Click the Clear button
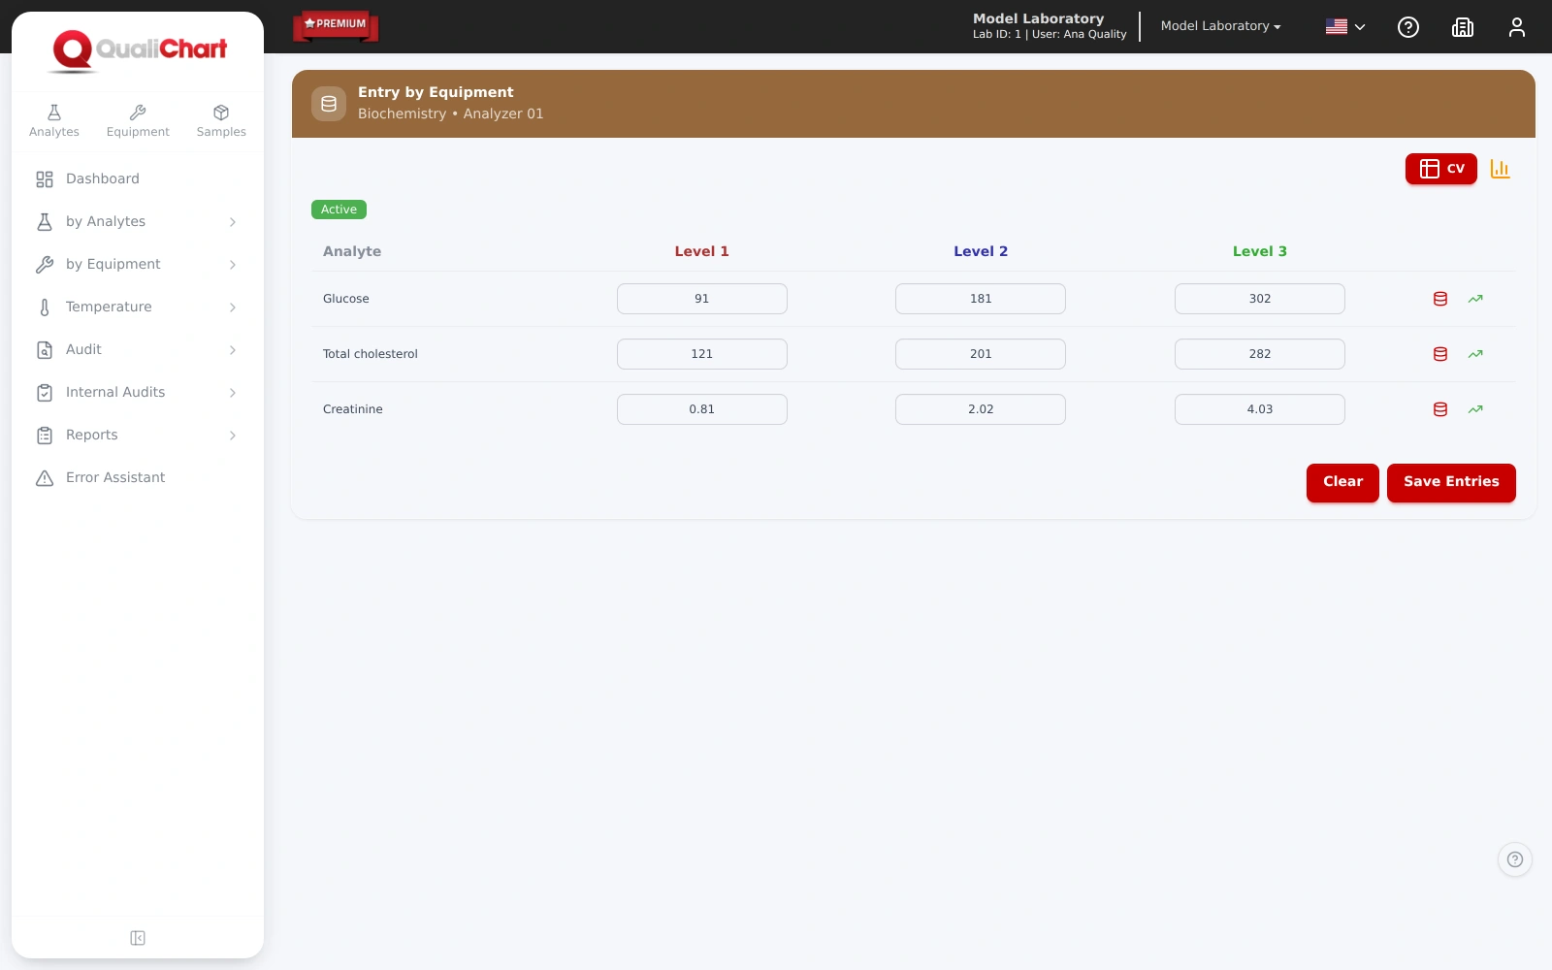This screenshot has width=1552, height=970. (1342, 482)
